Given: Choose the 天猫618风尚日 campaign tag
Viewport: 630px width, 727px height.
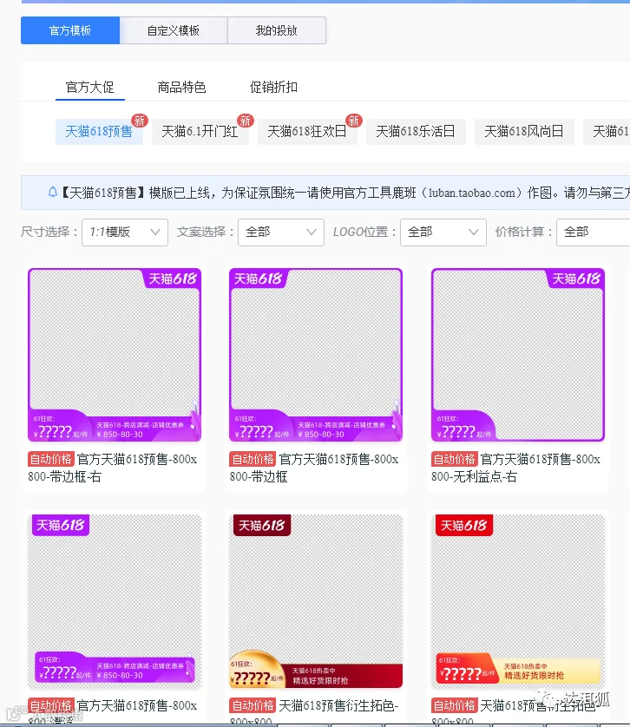Looking at the screenshot, I should click(524, 132).
